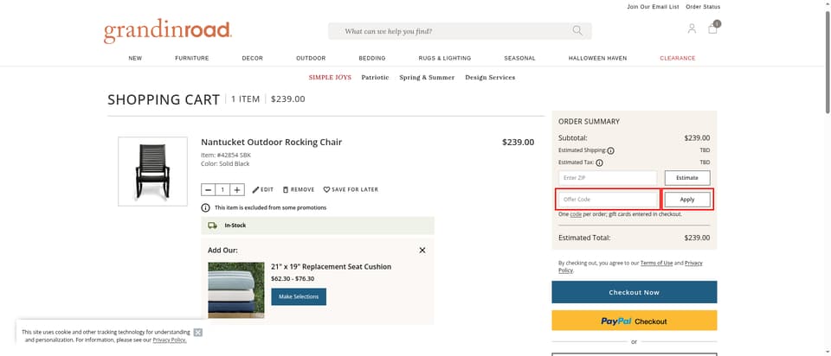Open the BEDDING menu
Viewport: 831px width, 356px height.
(x=372, y=58)
